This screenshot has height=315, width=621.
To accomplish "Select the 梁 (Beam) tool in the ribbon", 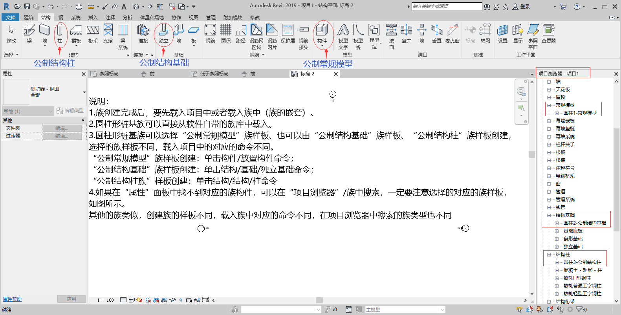I will click(29, 34).
